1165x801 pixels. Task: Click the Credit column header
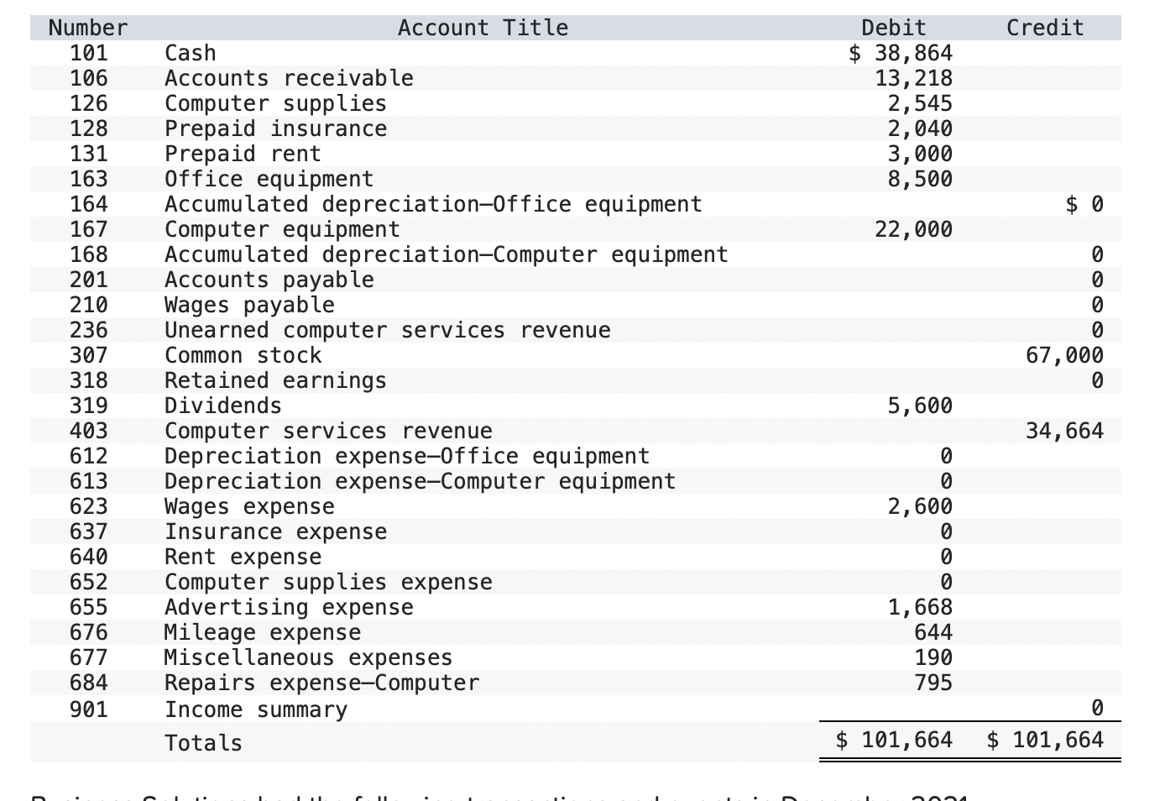coord(1044,27)
